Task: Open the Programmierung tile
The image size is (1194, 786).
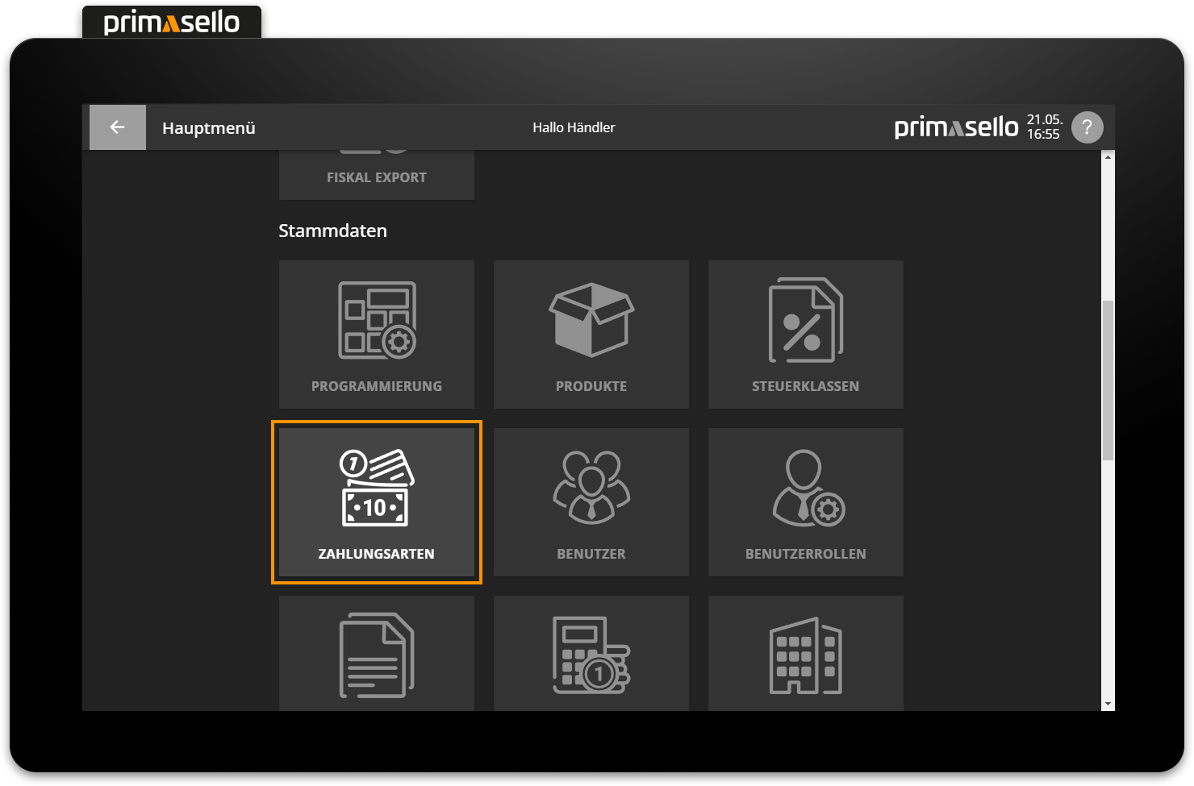Action: tap(377, 335)
